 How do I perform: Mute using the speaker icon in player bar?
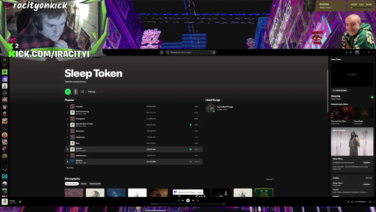click(355, 202)
